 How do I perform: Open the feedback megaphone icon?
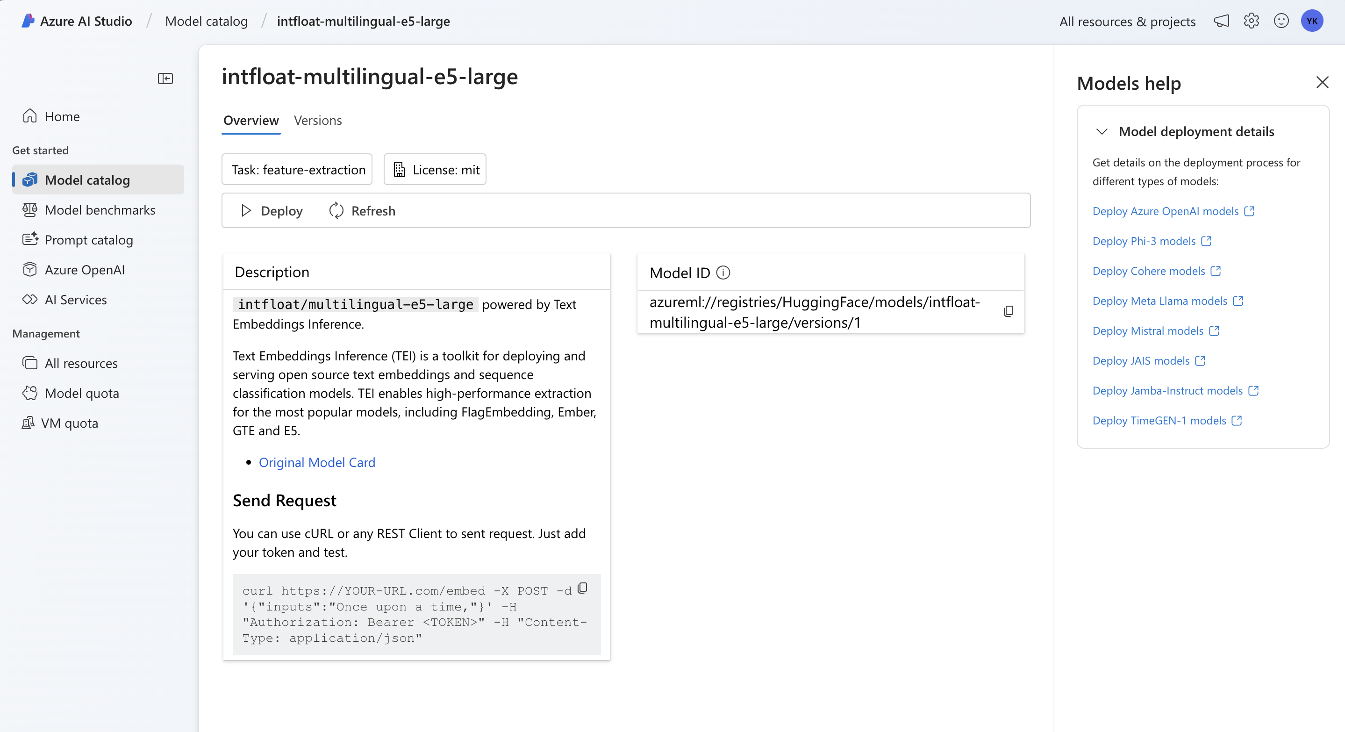click(x=1221, y=21)
